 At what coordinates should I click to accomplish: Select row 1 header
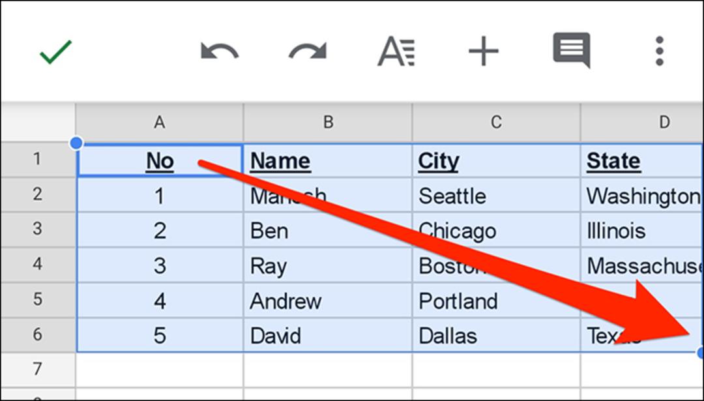pos(38,159)
